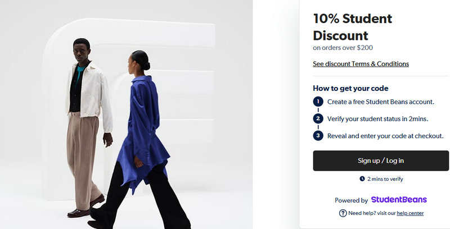The image size is (450, 229).
Task: Click the step 3 number badge
Action: tap(318, 135)
